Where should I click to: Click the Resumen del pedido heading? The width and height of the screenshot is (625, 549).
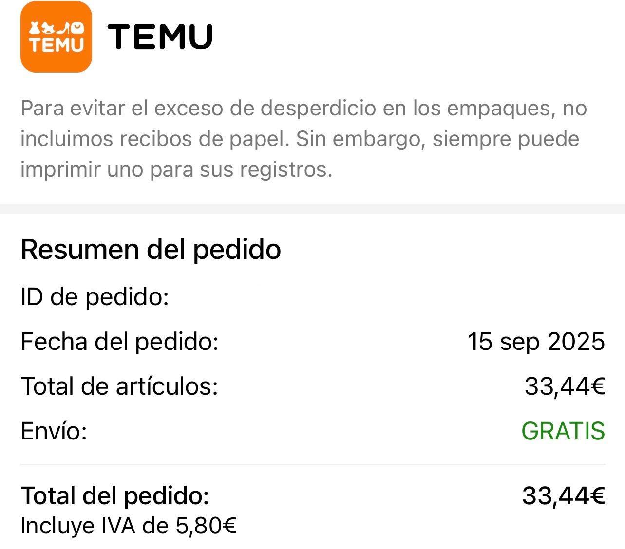151,249
